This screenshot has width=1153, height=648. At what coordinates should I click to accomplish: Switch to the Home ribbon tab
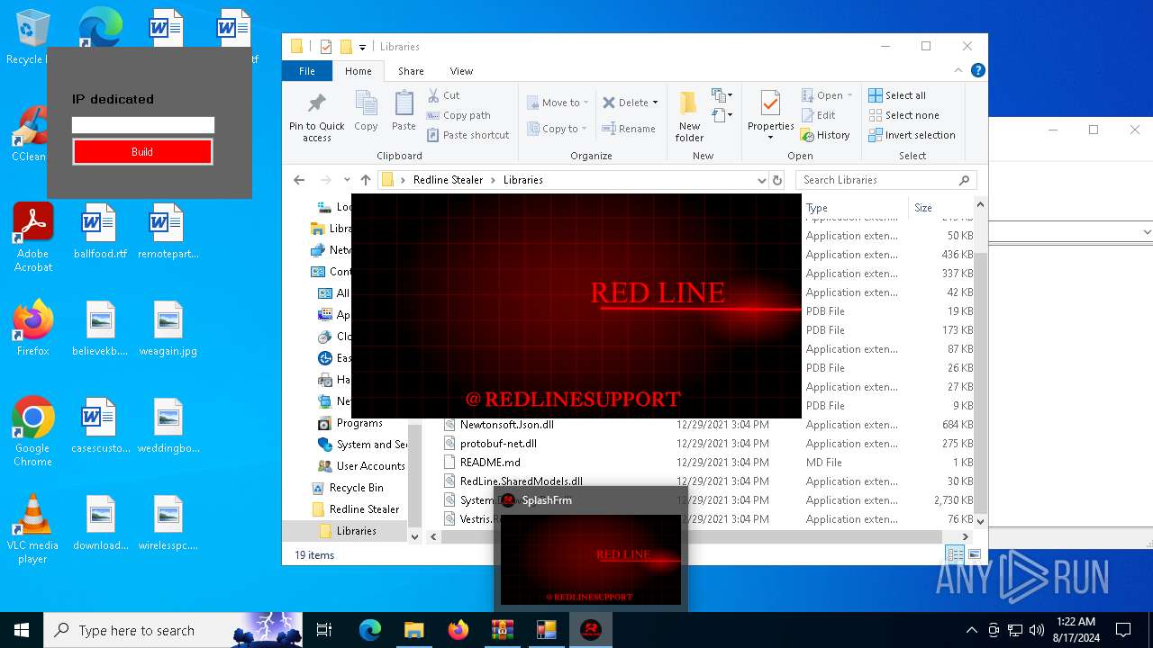pos(358,71)
